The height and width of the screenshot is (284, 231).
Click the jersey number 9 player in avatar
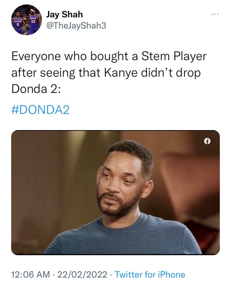point(18,23)
